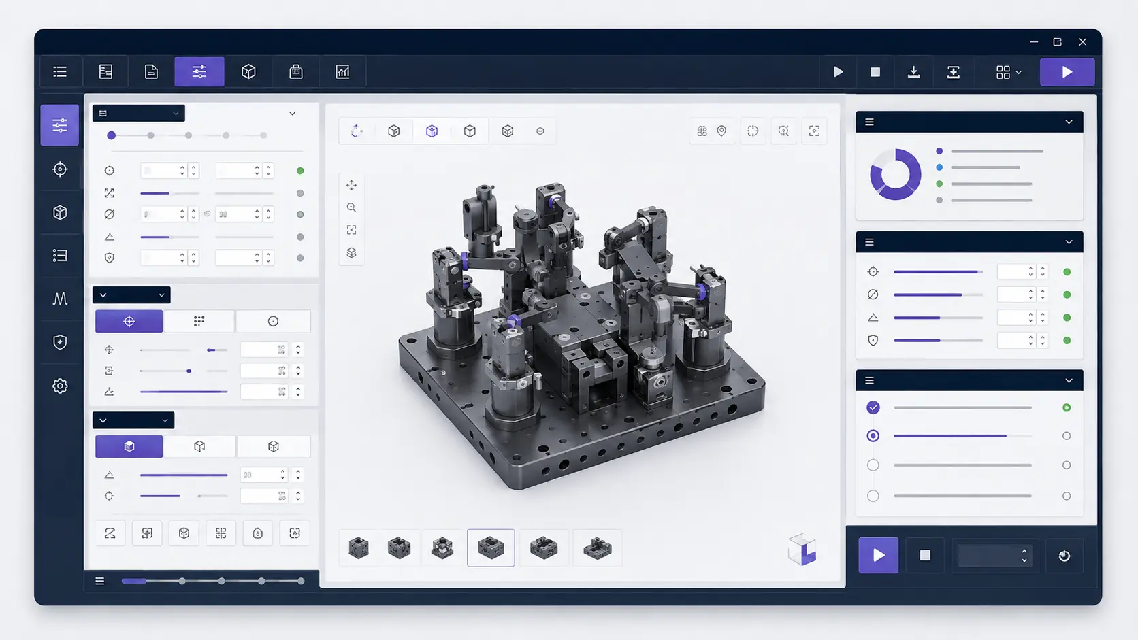Open the chart analytics tab in top toolbar

tap(342, 71)
